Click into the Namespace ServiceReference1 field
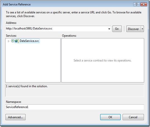Screen dimensions: 150x127 [75, 107]
